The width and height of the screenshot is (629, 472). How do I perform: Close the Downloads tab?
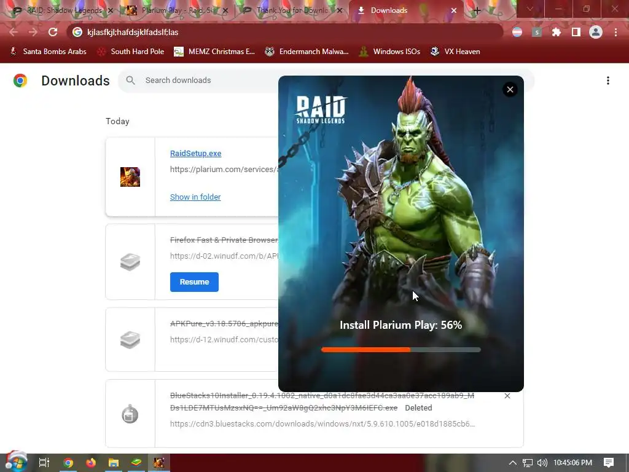coord(454,10)
